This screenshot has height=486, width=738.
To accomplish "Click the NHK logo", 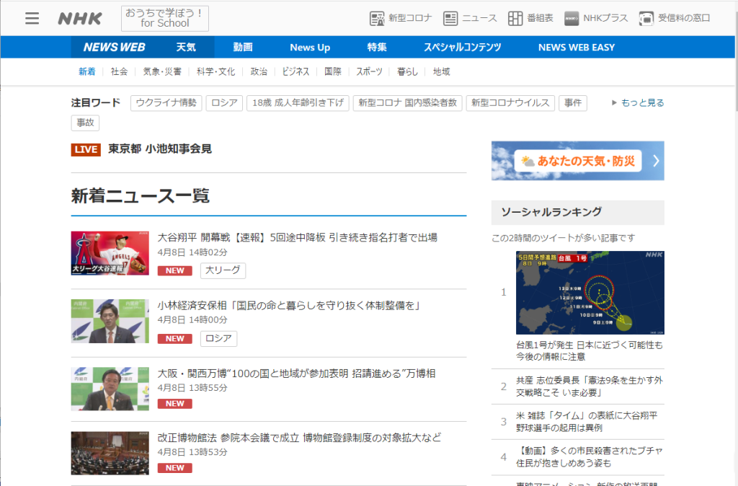I will tap(80, 19).
